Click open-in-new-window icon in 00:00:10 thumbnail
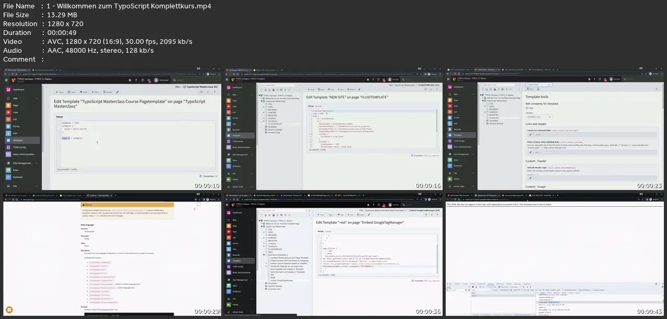 [201, 92]
